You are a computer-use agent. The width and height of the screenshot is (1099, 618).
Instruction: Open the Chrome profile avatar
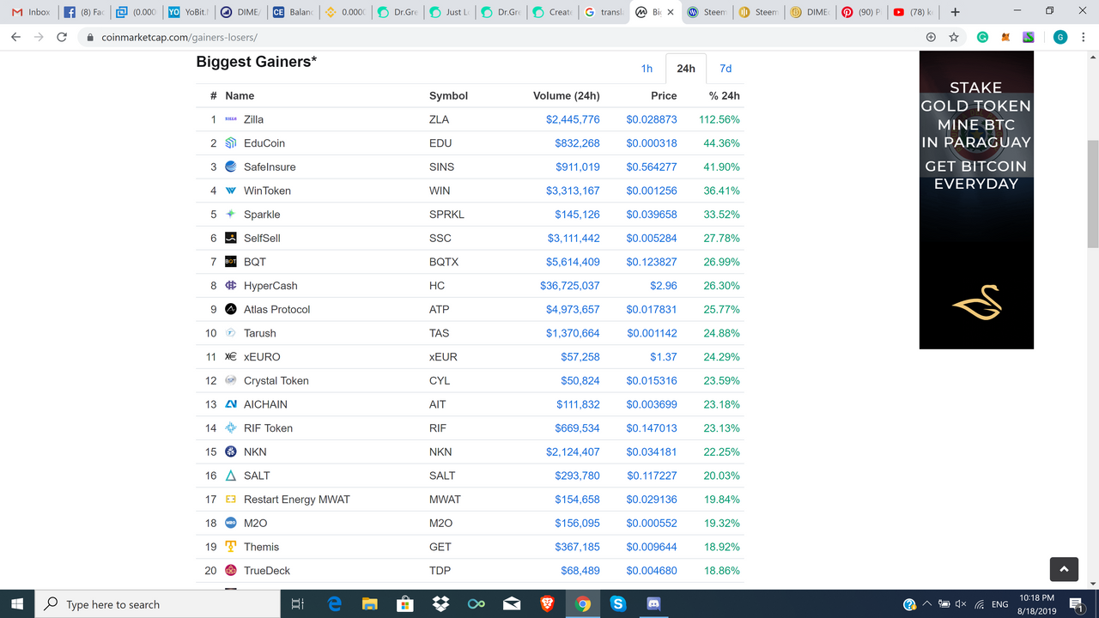click(1060, 38)
